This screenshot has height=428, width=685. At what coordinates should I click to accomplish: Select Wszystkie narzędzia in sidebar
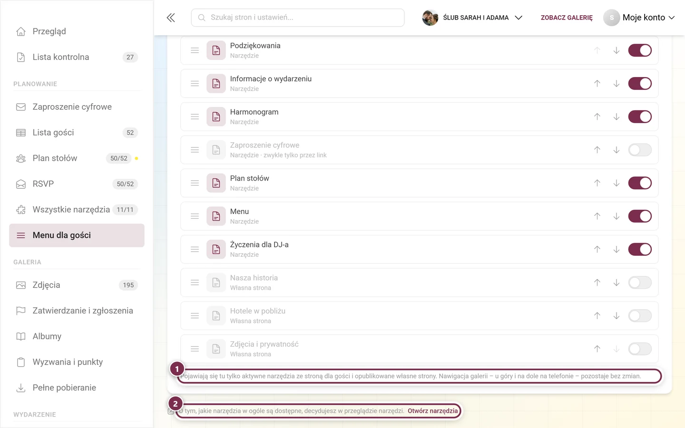pos(77,210)
